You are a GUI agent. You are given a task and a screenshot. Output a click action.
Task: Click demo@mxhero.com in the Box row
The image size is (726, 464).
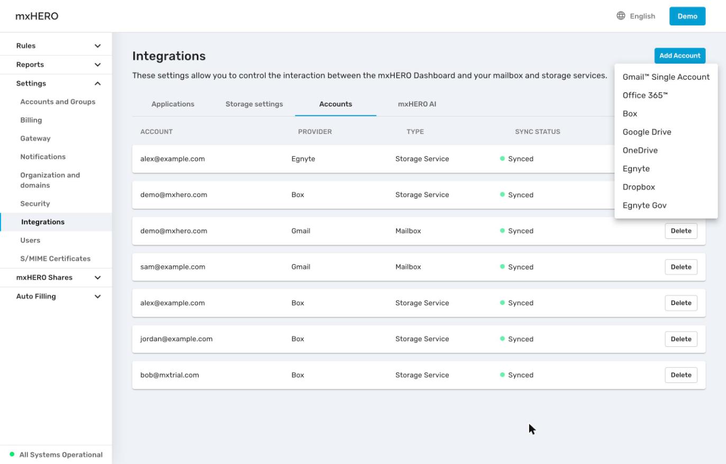[174, 195]
